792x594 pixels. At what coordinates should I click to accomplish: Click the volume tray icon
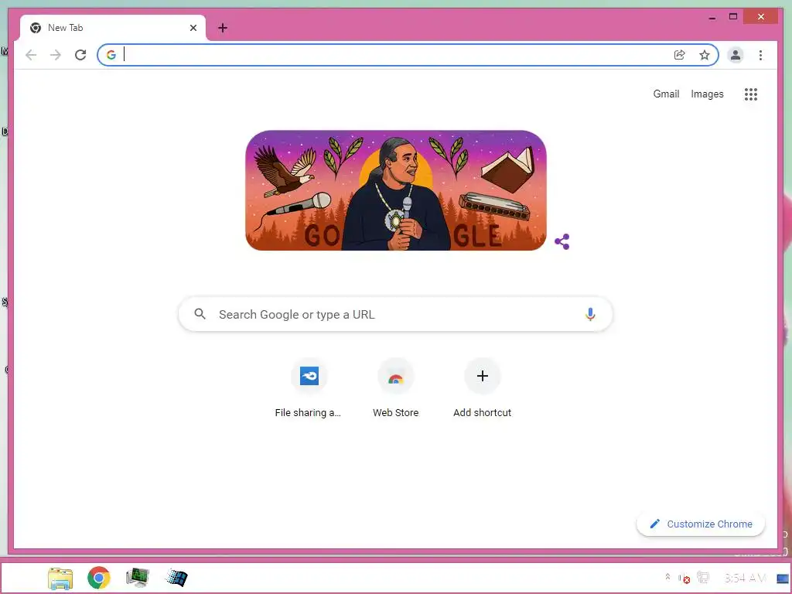[x=684, y=578]
